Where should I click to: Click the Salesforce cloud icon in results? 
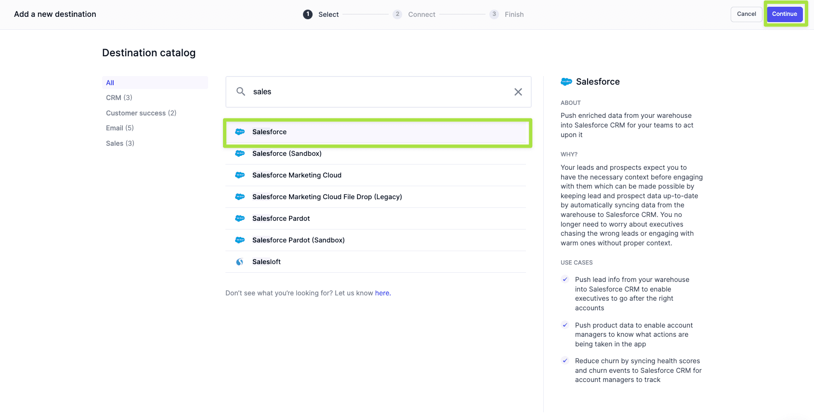click(x=240, y=132)
